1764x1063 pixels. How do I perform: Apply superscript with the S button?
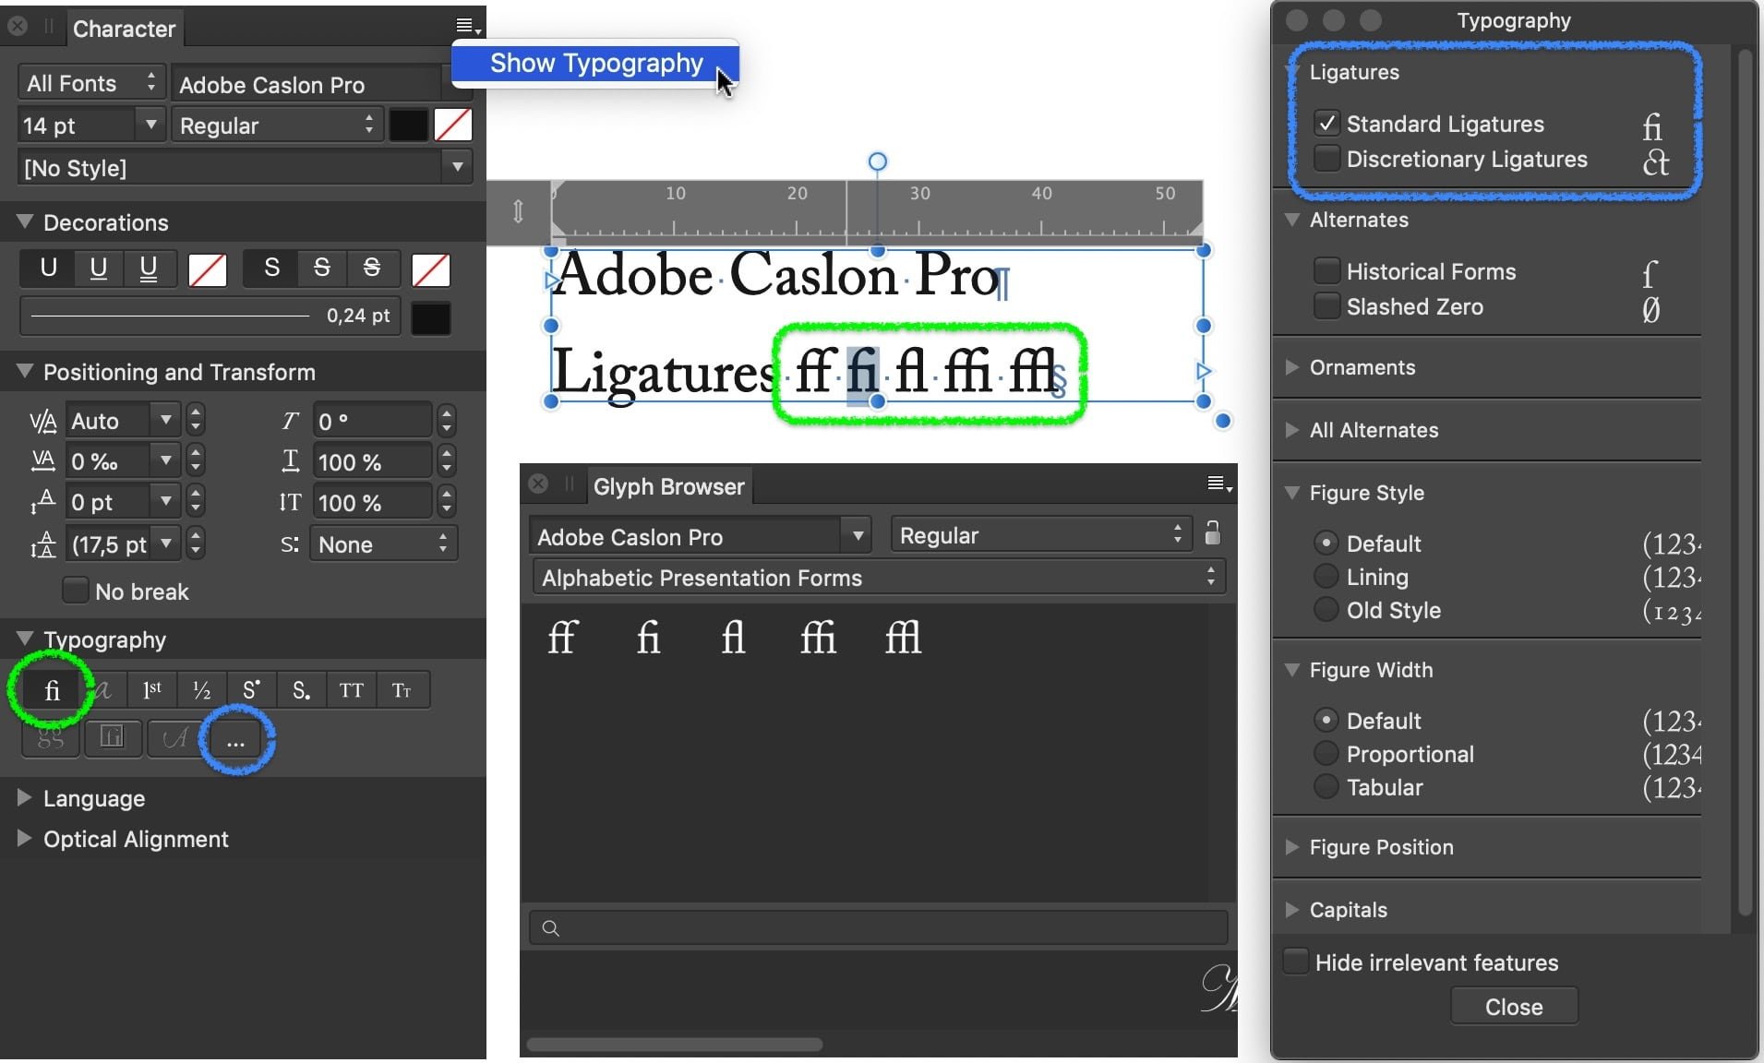pyautogui.click(x=251, y=689)
